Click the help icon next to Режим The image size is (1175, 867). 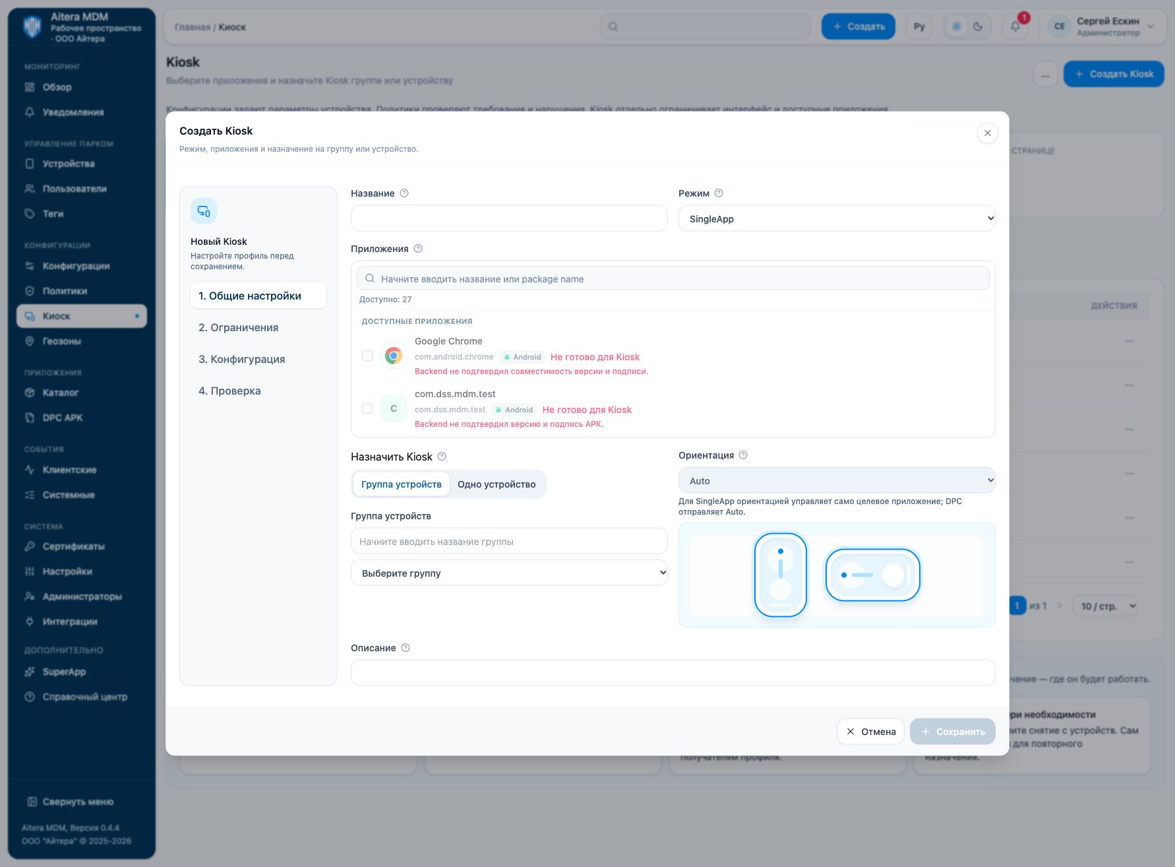click(719, 193)
